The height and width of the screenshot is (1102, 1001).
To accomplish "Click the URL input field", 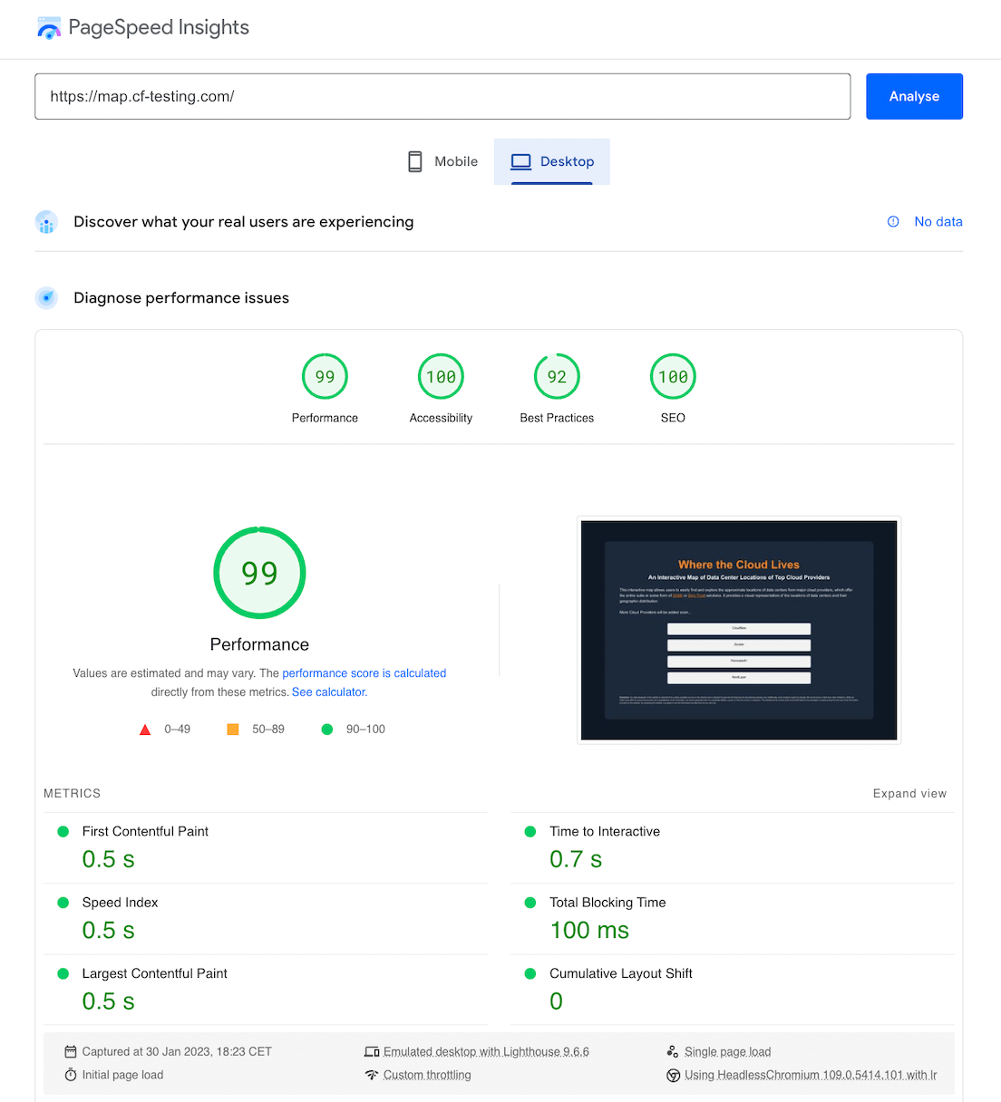I will coord(442,96).
